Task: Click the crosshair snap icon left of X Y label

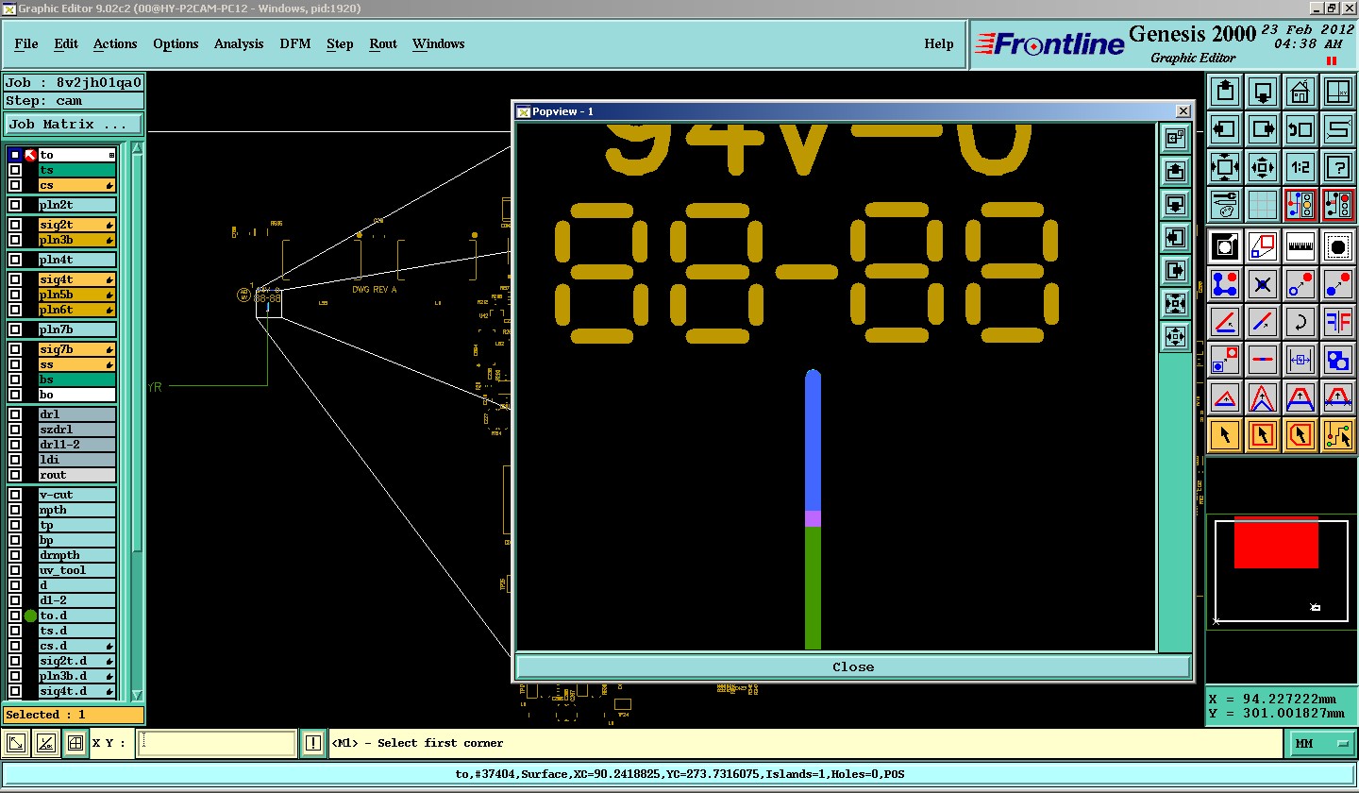Action: (75, 744)
